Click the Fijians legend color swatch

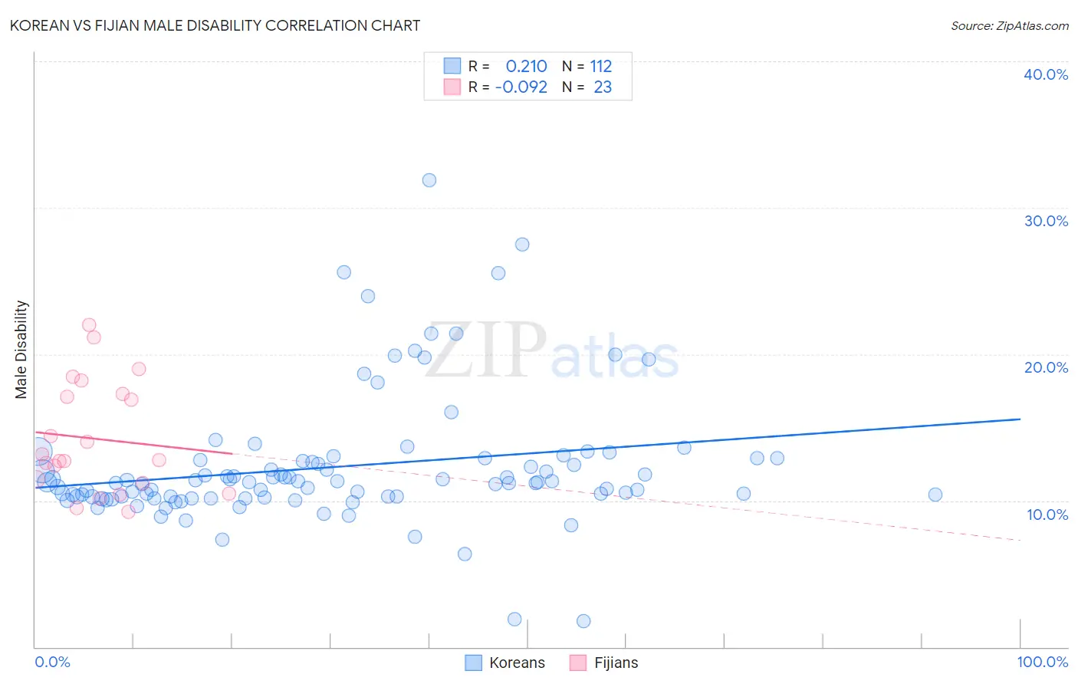point(578,663)
